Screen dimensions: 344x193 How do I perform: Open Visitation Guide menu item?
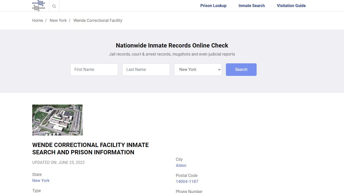(291, 6)
